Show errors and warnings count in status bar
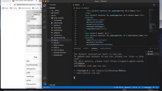162x91 pixels. point(47,87)
